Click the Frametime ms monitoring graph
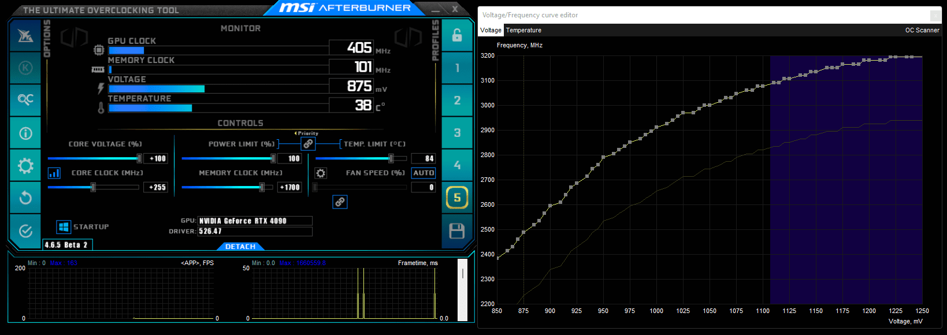The height and width of the screenshot is (335, 947). [345, 293]
